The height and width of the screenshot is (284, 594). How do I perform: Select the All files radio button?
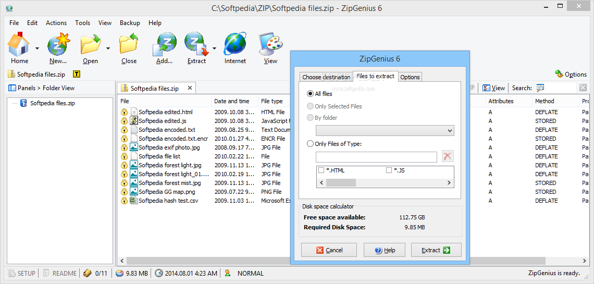point(310,93)
